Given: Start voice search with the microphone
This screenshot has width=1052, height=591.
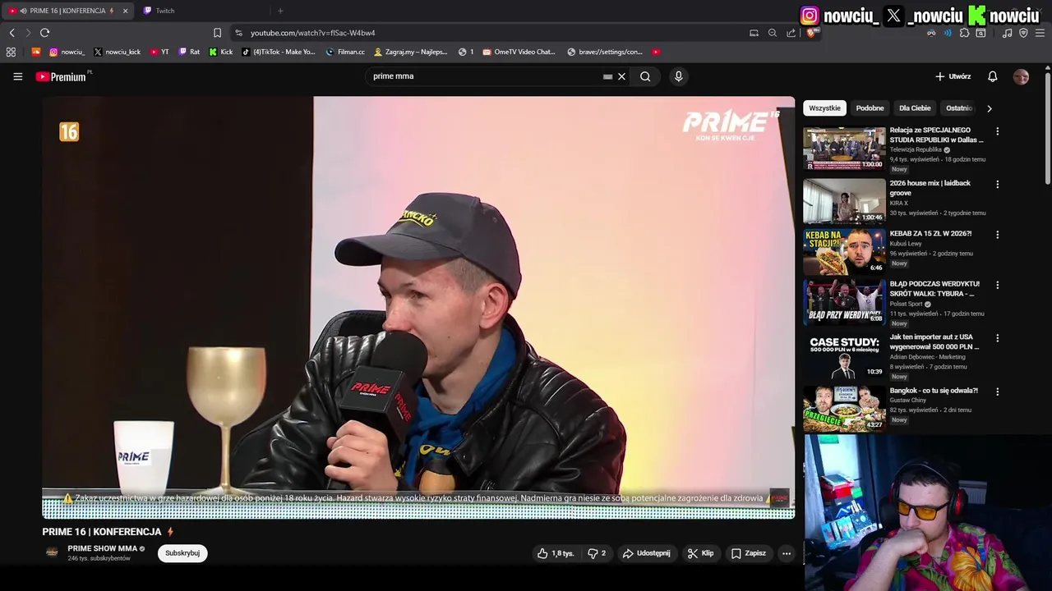Looking at the screenshot, I should 678,76.
